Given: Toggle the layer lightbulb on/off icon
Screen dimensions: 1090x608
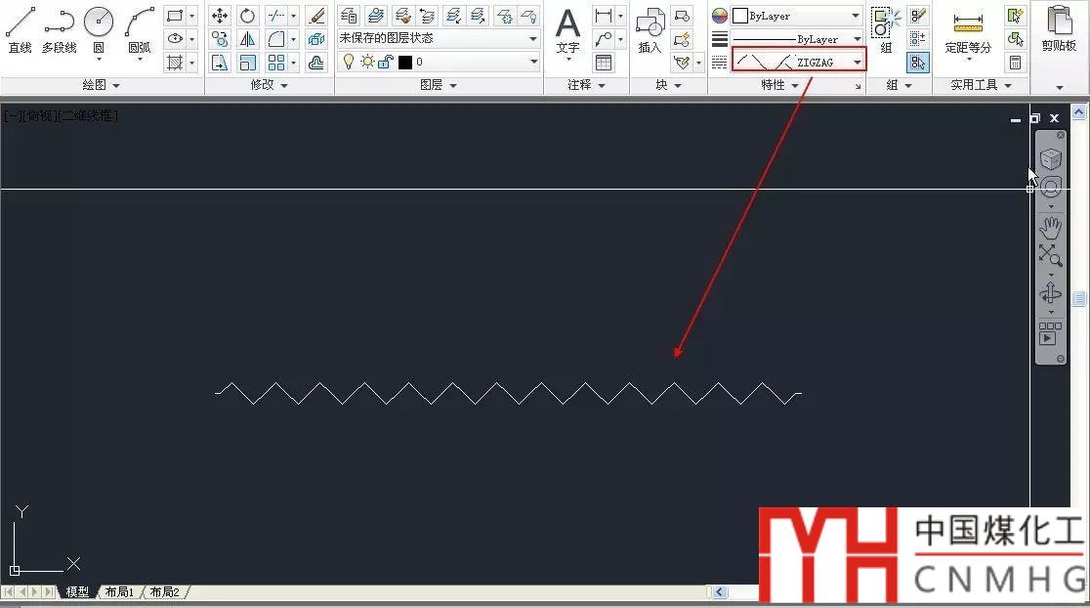Looking at the screenshot, I should pos(348,62).
